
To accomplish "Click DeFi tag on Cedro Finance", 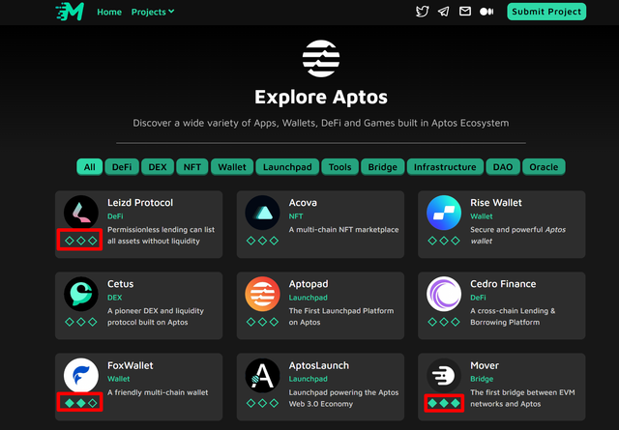I will coord(478,298).
